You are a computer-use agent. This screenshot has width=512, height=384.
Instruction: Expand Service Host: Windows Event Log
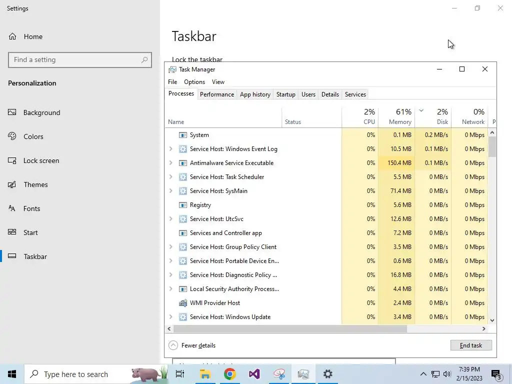(x=171, y=149)
